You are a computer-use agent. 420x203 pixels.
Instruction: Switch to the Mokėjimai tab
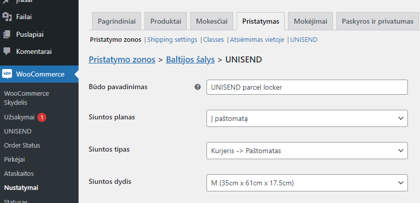coord(310,21)
